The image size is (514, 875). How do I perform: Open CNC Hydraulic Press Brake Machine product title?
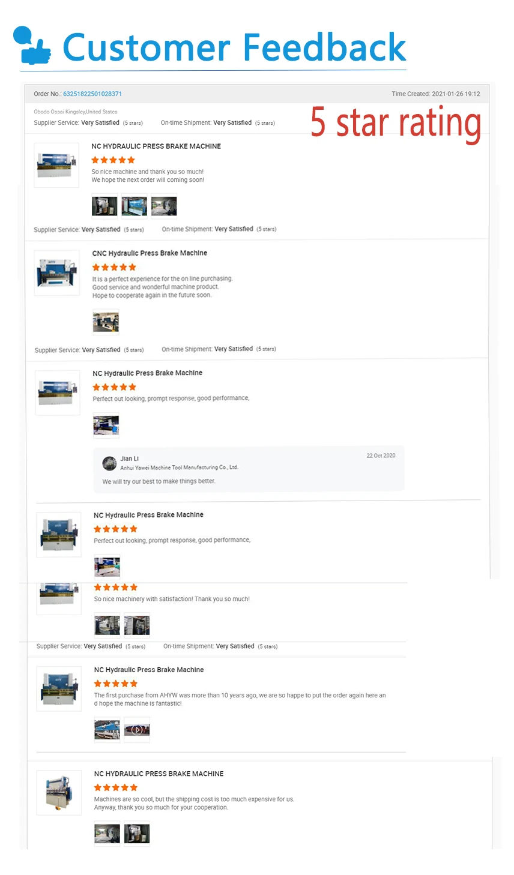pos(150,253)
